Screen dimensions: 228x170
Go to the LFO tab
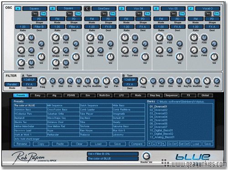pos(121,95)
